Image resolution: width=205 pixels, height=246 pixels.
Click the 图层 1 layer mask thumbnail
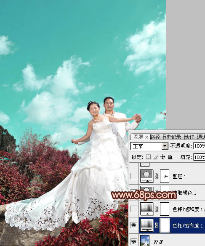165,176
